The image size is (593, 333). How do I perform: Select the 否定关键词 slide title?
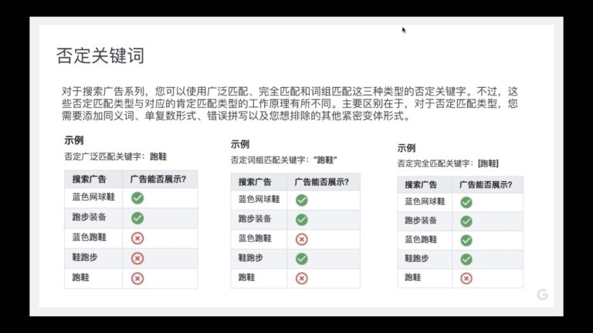pyautogui.click(x=100, y=55)
